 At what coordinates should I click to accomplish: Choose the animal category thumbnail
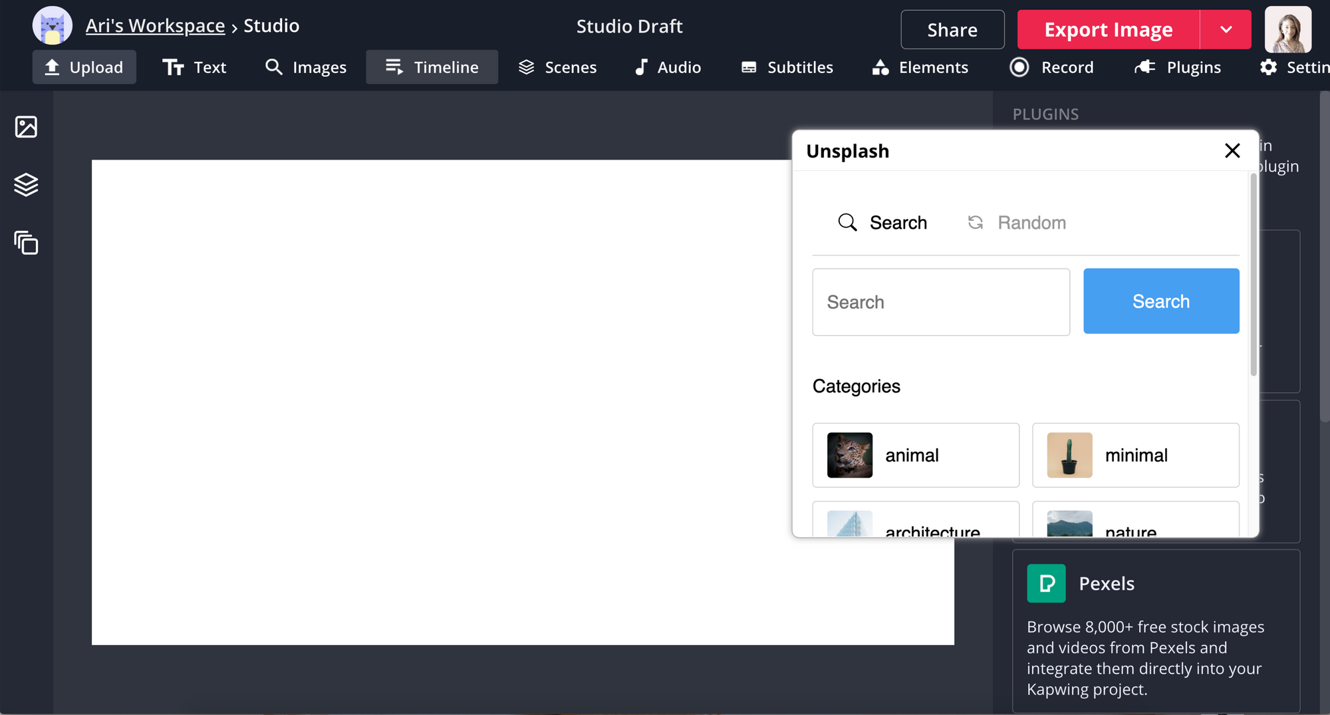849,456
